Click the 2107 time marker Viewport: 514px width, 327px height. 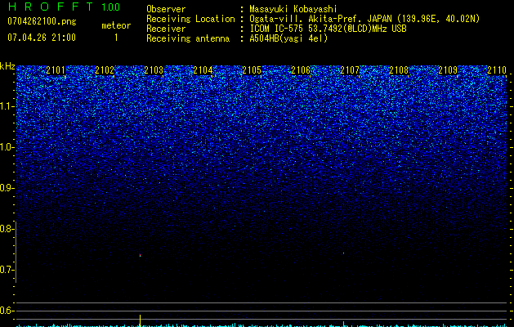(350, 70)
